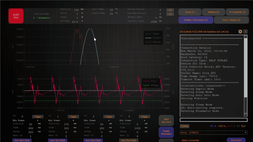Trigger motion ID 0
Viewport: 253px width, 142px height.
click(37, 116)
